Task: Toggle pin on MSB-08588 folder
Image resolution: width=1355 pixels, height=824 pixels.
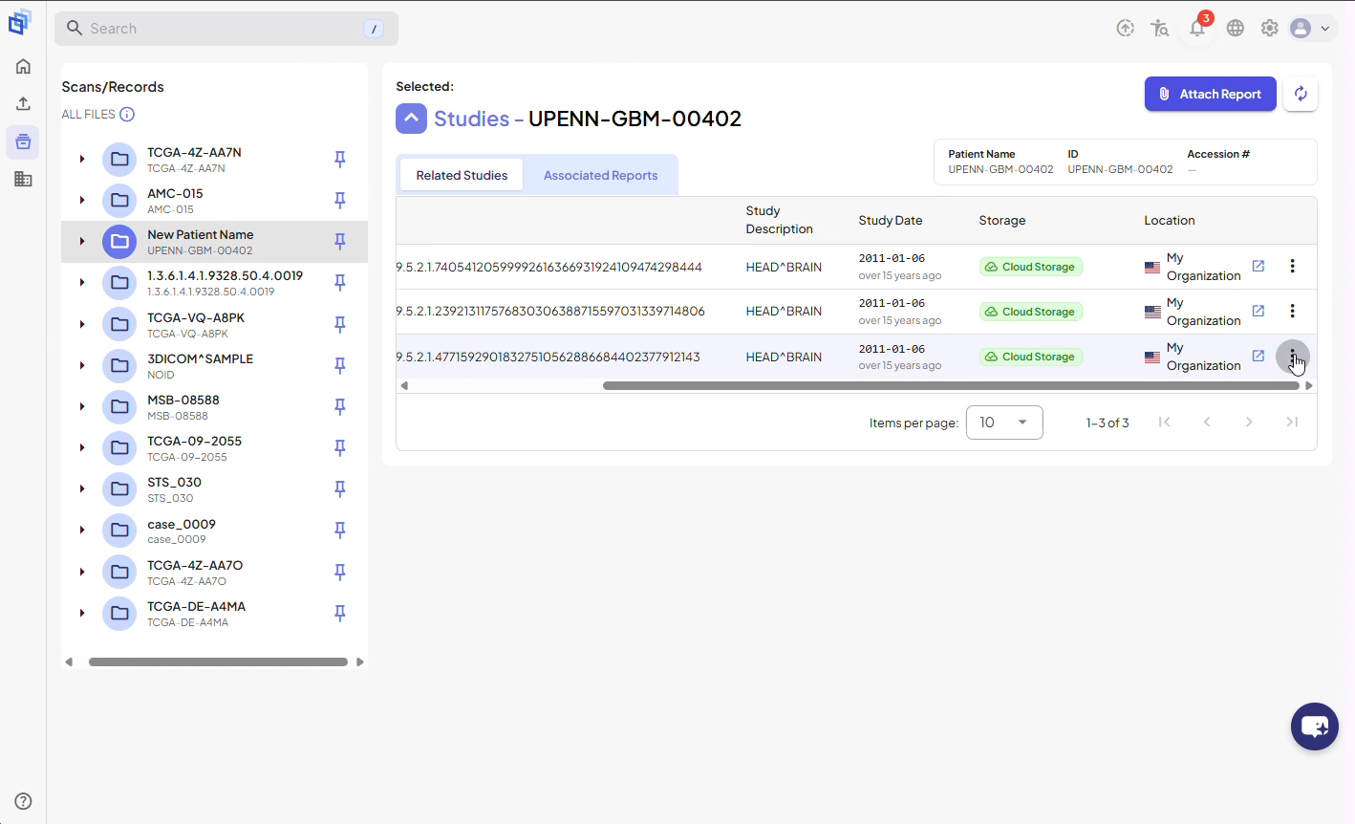Action: click(x=339, y=406)
